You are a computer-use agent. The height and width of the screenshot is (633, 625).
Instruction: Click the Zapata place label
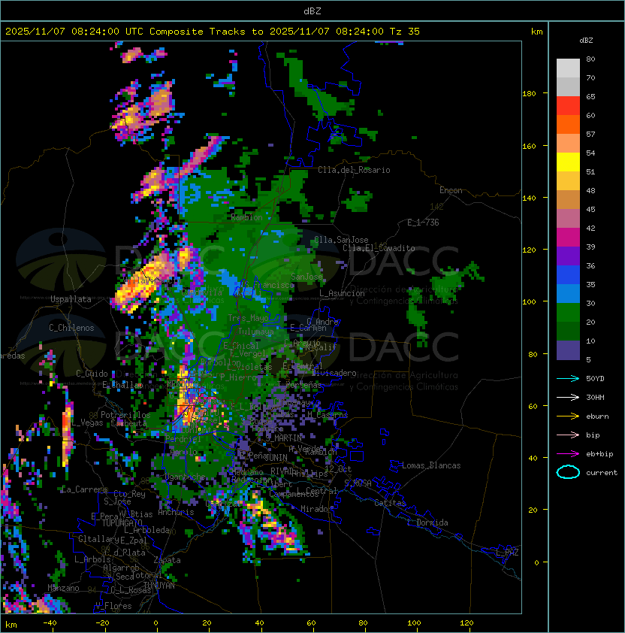[x=167, y=560]
